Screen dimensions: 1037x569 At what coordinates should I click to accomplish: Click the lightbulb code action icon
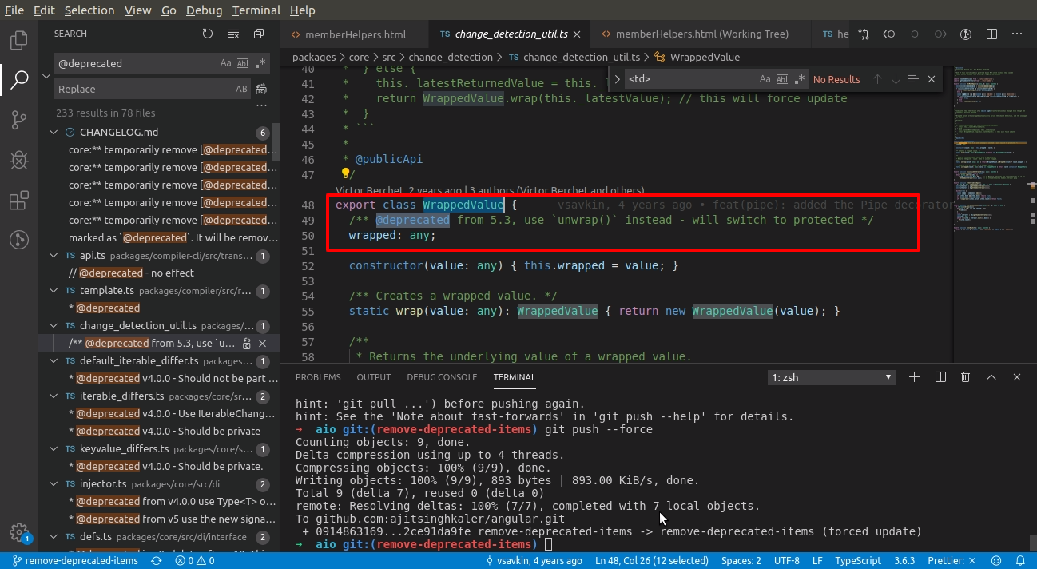click(x=345, y=173)
